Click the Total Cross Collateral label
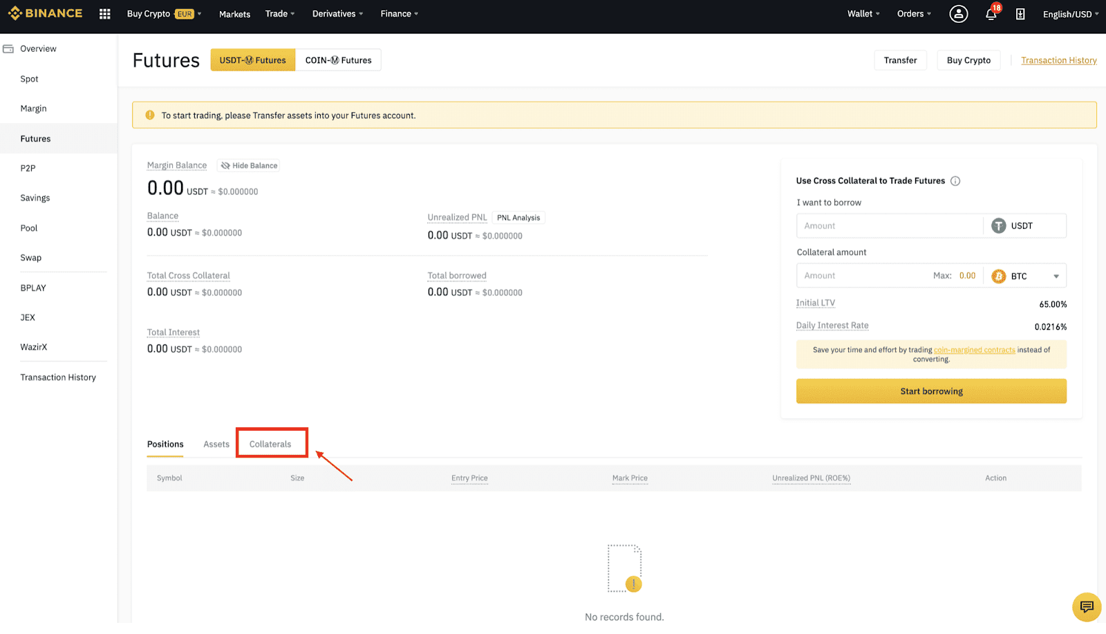Screen dimensions: 1106x634 point(189,276)
